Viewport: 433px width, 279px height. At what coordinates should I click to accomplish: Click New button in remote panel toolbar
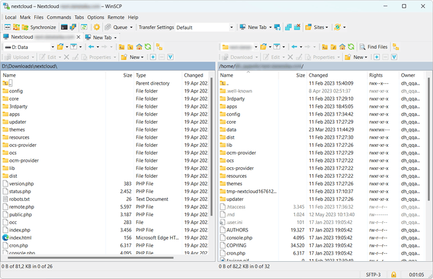pyautogui.click(x=356, y=58)
